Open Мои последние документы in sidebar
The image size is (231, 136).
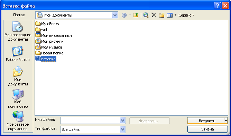pos(18,31)
